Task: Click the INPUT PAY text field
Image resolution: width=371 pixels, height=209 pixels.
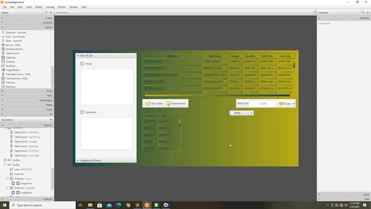Action: [x=263, y=103]
